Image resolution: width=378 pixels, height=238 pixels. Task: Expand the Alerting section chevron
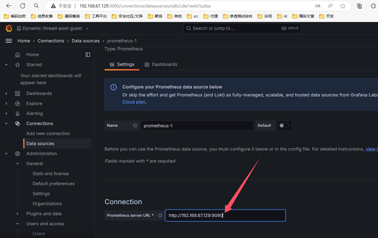click(6, 113)
